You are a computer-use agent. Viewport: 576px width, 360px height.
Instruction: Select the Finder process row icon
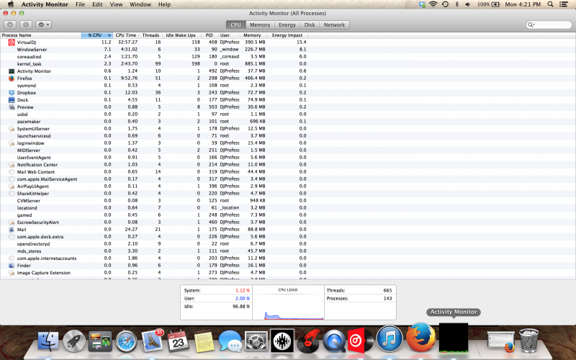click(12, 265)
